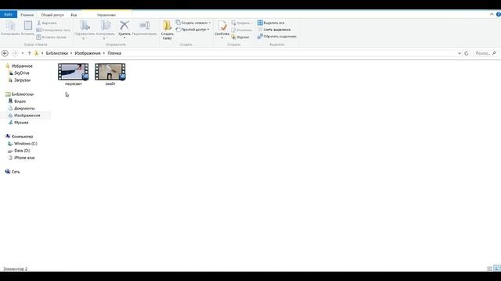Image resolution: width=501 pixels, height=281 pixels.
Task: Expand the Удалить dropdown arrow
Action: pyautogui.click(x=124, y=38)
